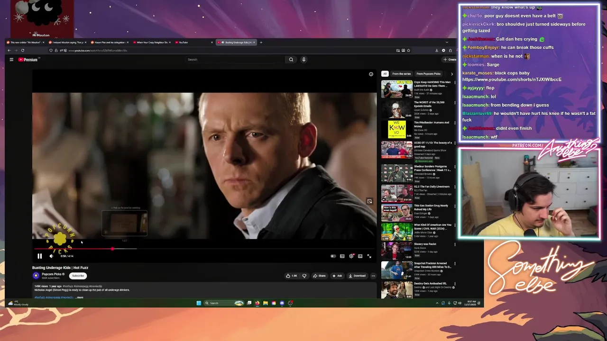Open File Explorer from the taskbar
607x341 pixels.
point(266,303)
